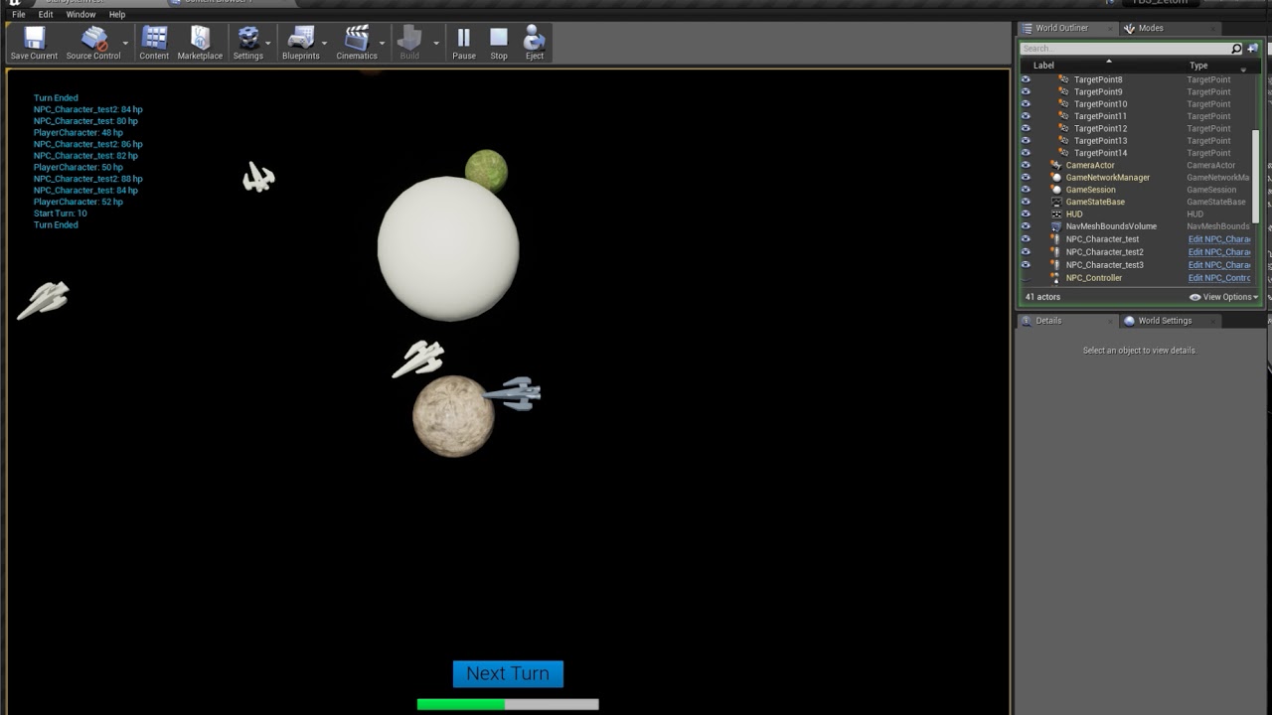Screen dimensions: 1272x715
Task: Hide the CameraActor using its eye icon
Action: point(1026,165)
